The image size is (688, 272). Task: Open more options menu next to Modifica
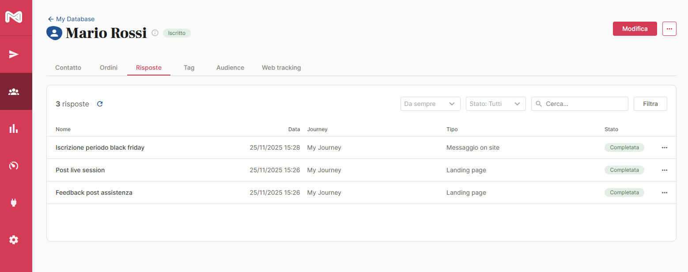coord(669,29)
